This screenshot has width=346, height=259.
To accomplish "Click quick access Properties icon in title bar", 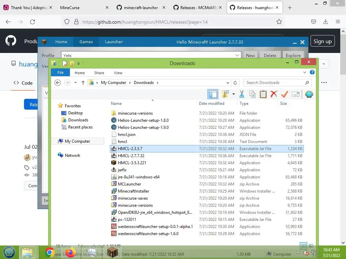I will 65,63.
